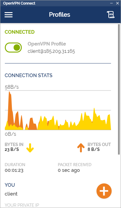
Task: Click the Connection Stats heading
Action: tap(28, 75)
